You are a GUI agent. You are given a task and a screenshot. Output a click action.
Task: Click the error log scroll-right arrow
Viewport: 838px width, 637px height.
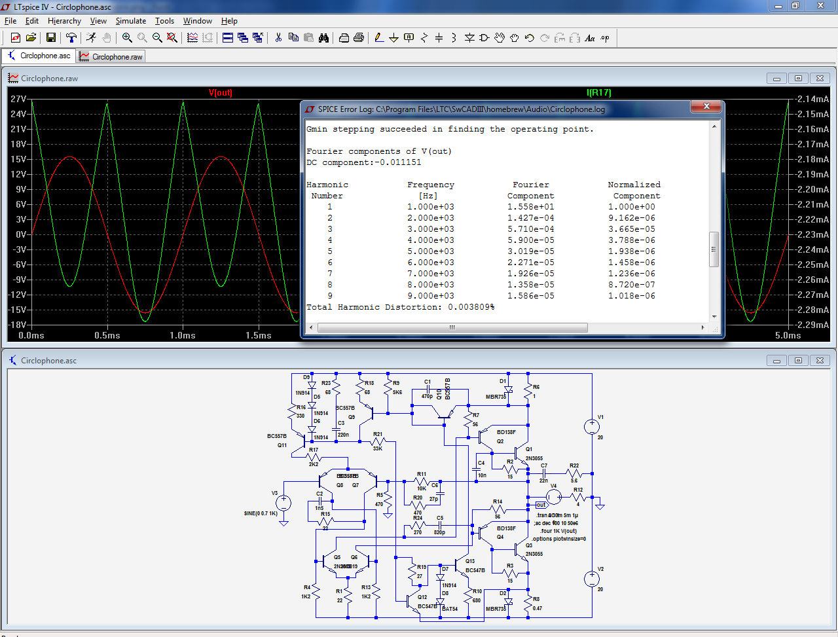(x=703, y=327)
